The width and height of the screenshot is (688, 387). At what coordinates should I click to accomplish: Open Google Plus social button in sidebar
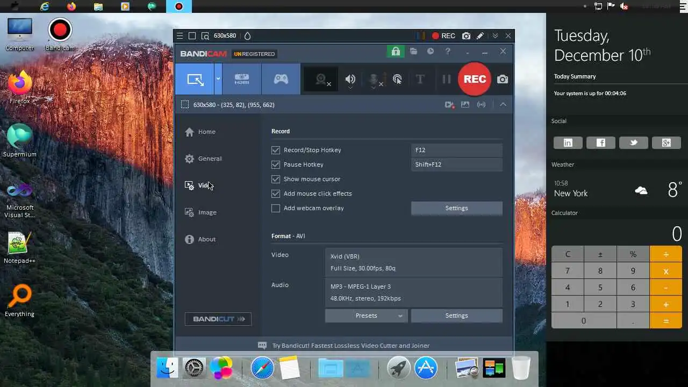[666, 142]
